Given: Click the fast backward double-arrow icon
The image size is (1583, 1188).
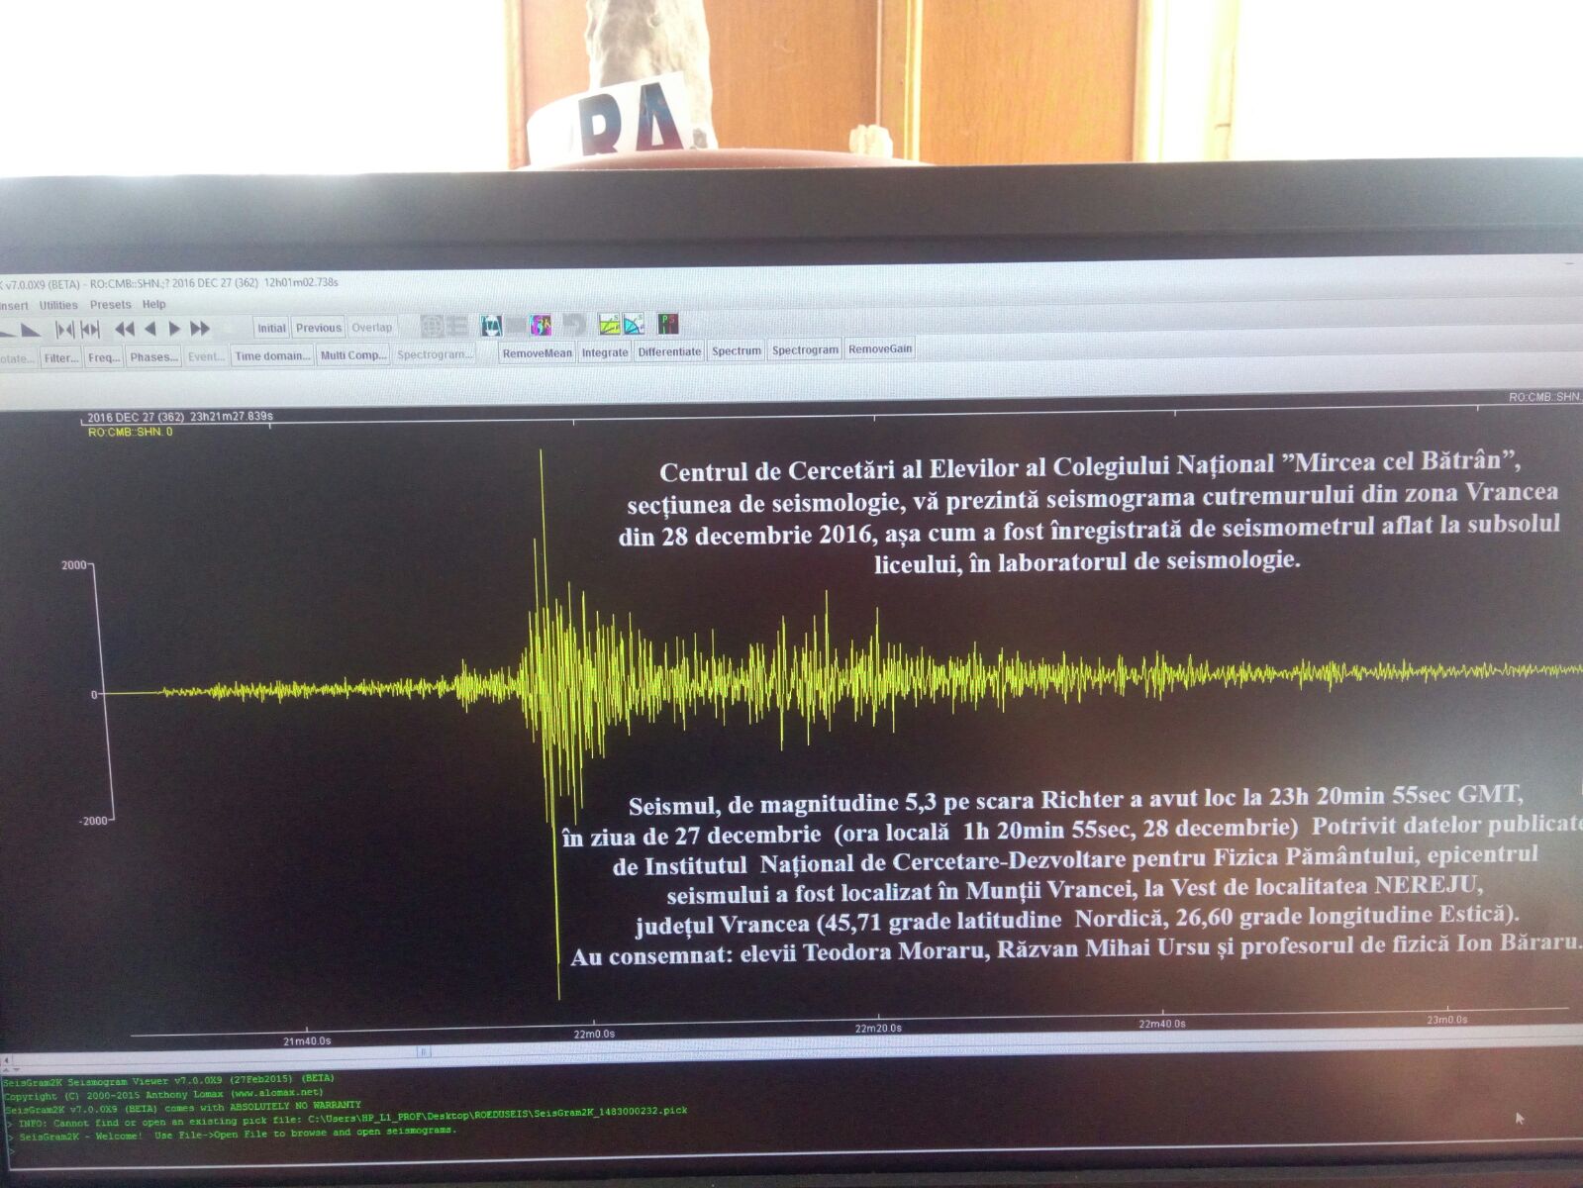Looking at the screenshot, I should [124, 329].
